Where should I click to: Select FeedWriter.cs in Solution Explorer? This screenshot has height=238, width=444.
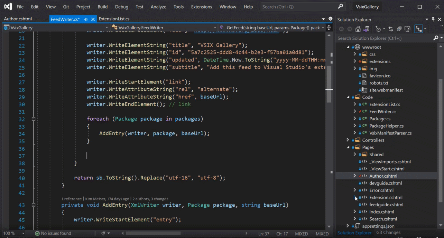[382, 111]
